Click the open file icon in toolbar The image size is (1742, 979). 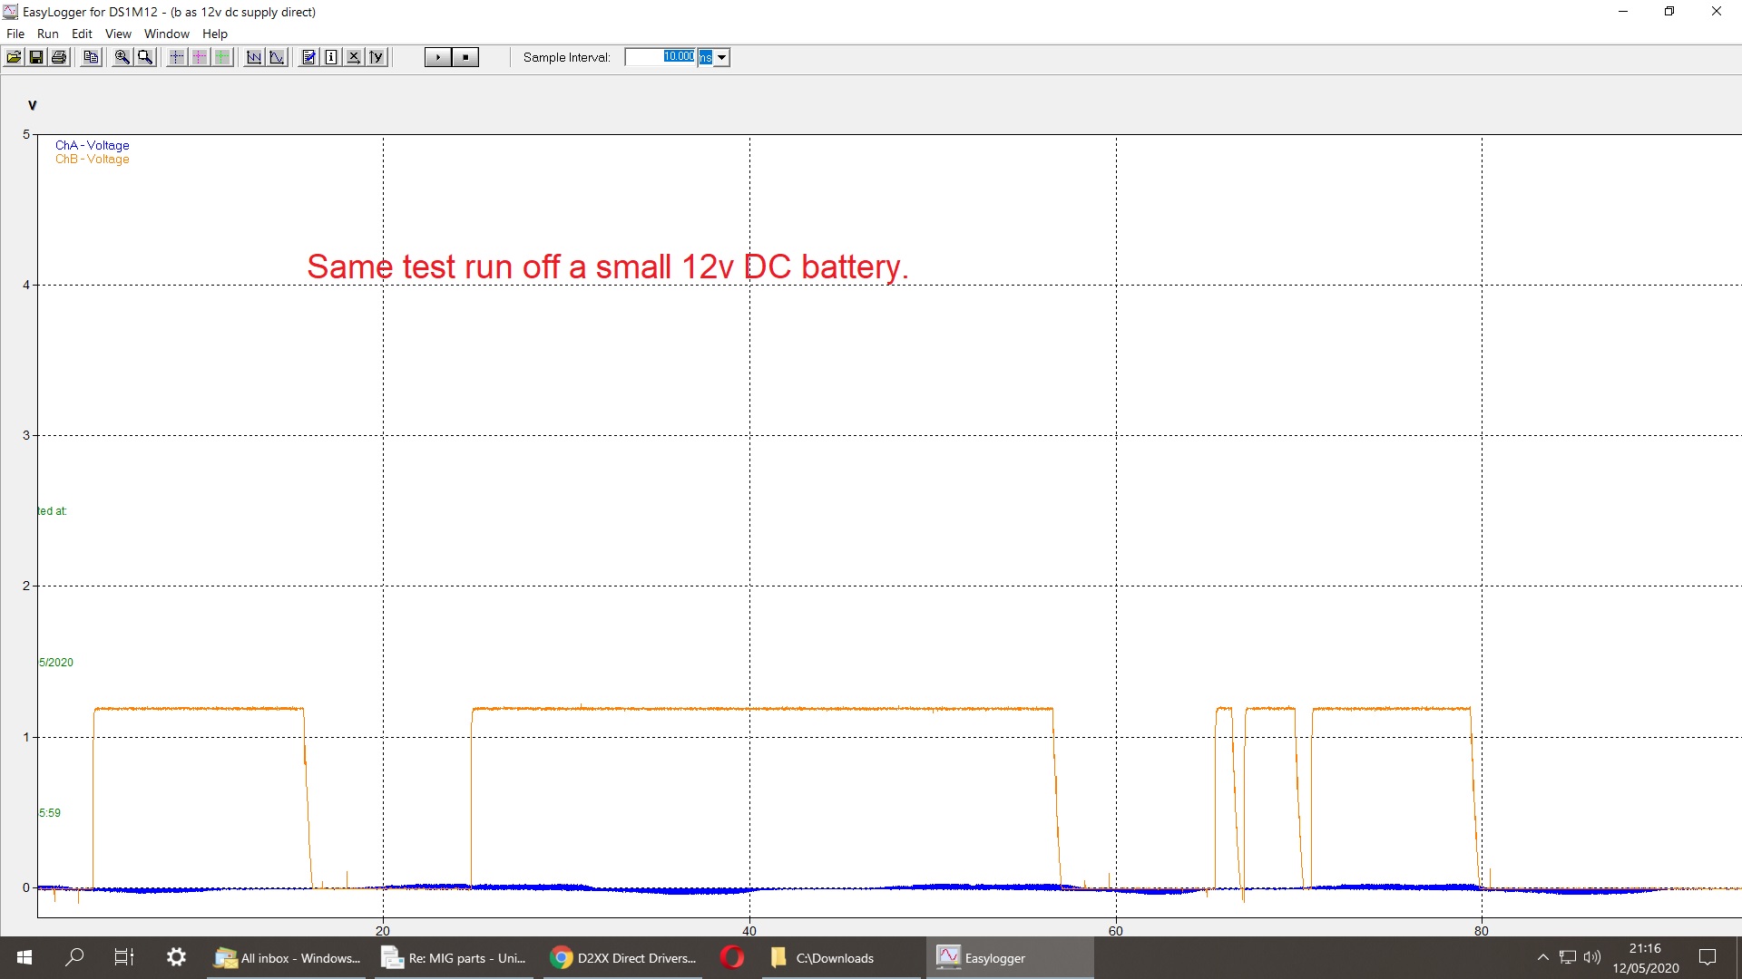coord(15,56)
